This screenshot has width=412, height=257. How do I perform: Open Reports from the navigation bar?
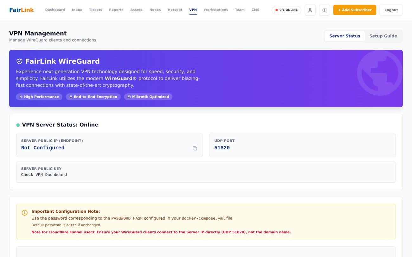pyautogui.click(x=116, y=10)
